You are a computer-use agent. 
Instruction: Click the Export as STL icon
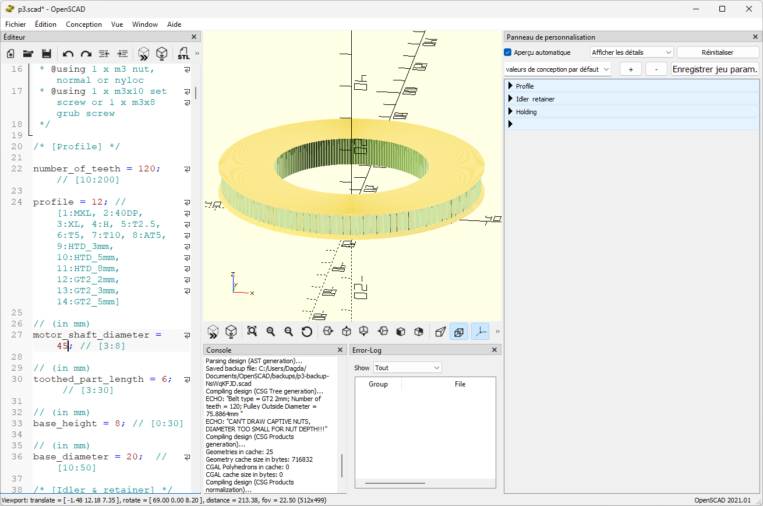pos(183,54)
